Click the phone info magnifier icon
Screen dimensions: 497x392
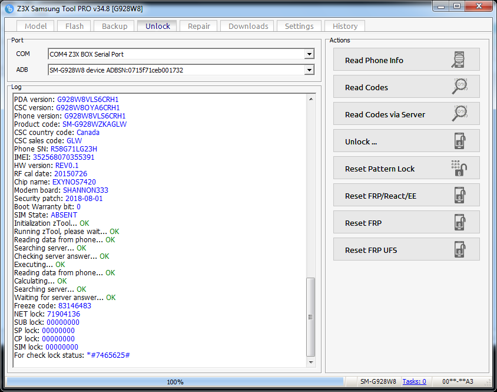(458, 60)
